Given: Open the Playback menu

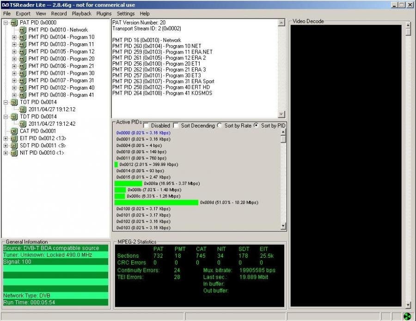Looking at the screenshot, I should (81, 14).
